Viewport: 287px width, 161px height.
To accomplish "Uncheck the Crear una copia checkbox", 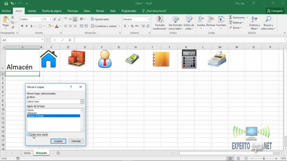I will (x=28, y=134).
